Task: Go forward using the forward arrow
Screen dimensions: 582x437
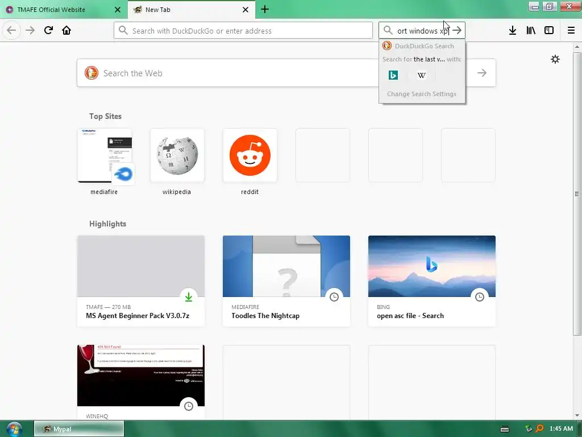Action: pos(30,30)
